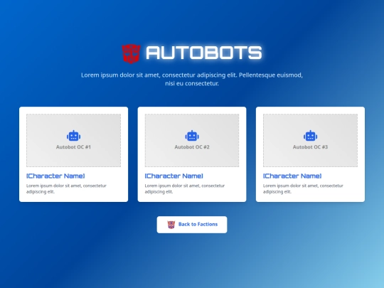
Task: Open the Autobot OC #2 image placeholder
Action: [192, 140]
